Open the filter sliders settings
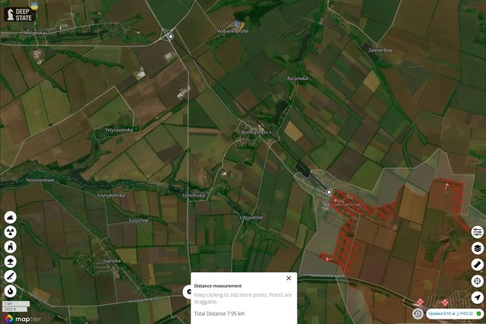Screen dimensions: 486x324 [477, 231]
